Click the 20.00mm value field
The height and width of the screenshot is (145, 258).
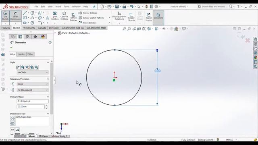pyautogui.click(x=31, y=107)
